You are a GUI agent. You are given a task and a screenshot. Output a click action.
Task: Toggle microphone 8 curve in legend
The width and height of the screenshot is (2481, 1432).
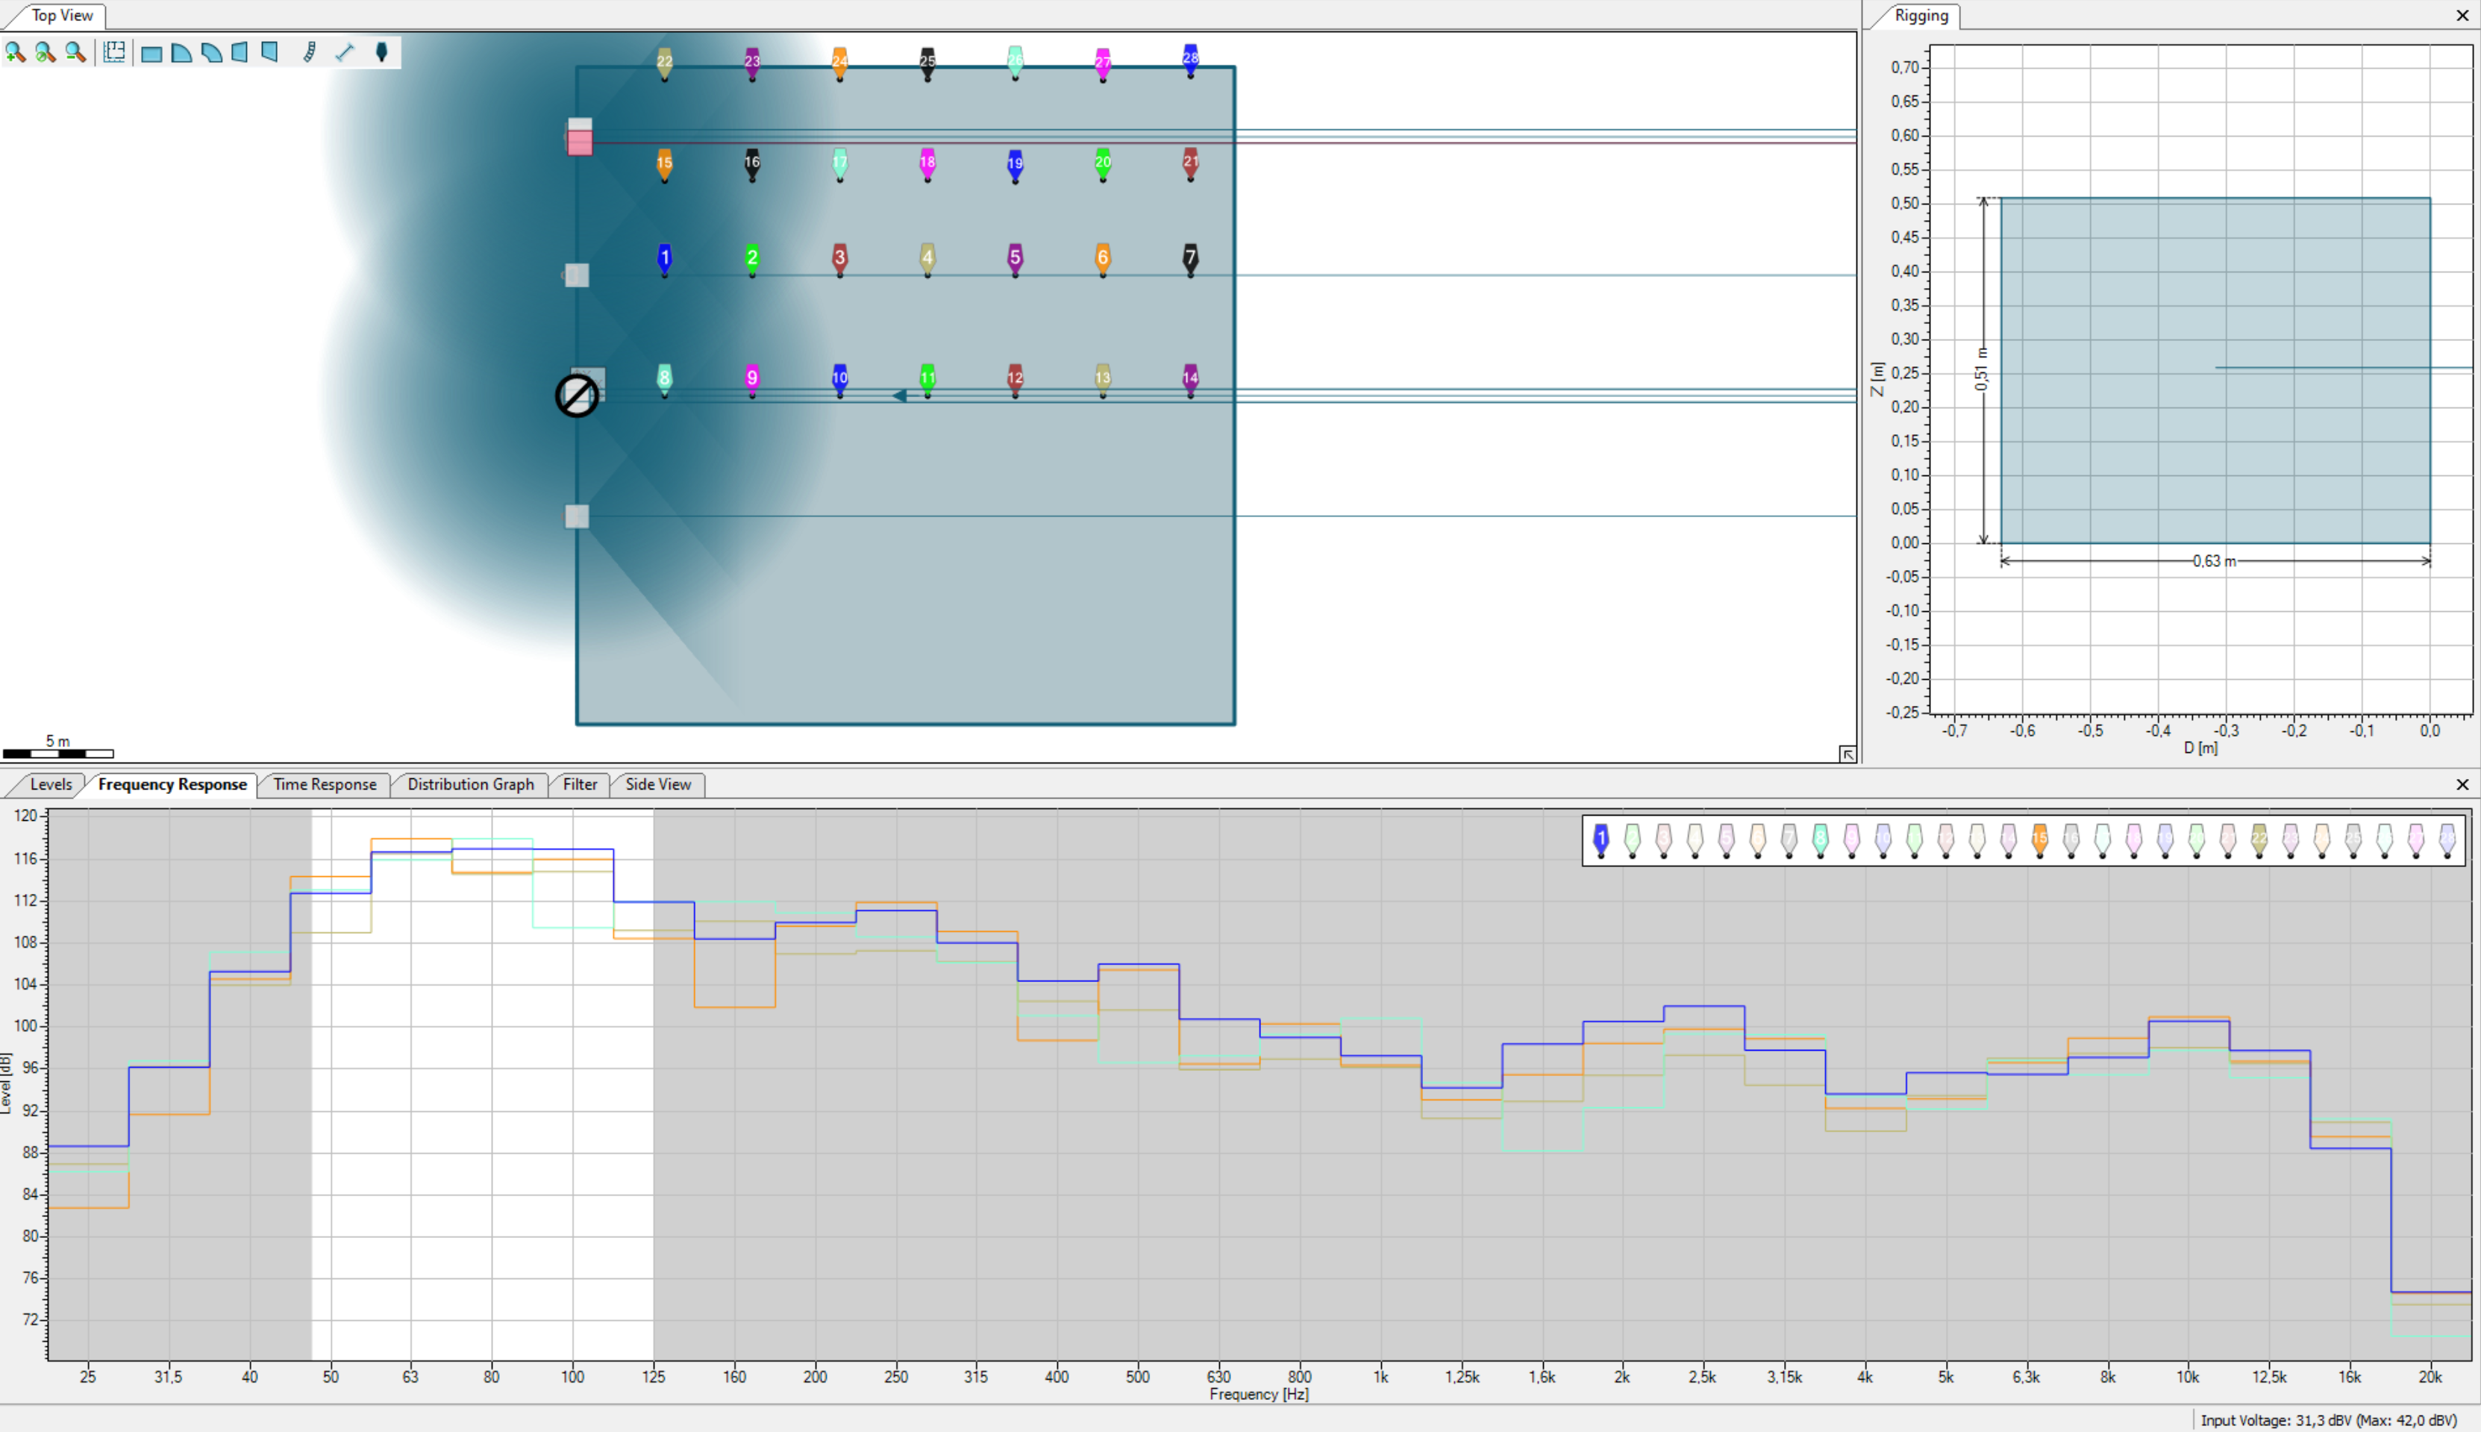1820,839
